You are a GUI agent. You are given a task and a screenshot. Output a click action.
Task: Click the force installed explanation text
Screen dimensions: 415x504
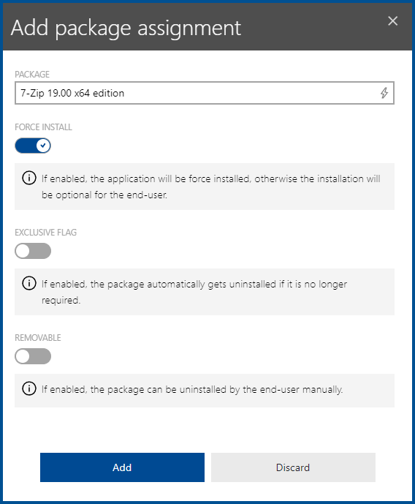point(211,187)
